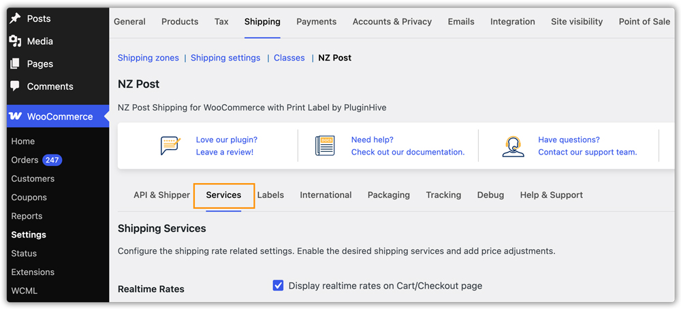Click the Posts pin icon
This screenshot has height=309, width=681.
tap(15, 18)
